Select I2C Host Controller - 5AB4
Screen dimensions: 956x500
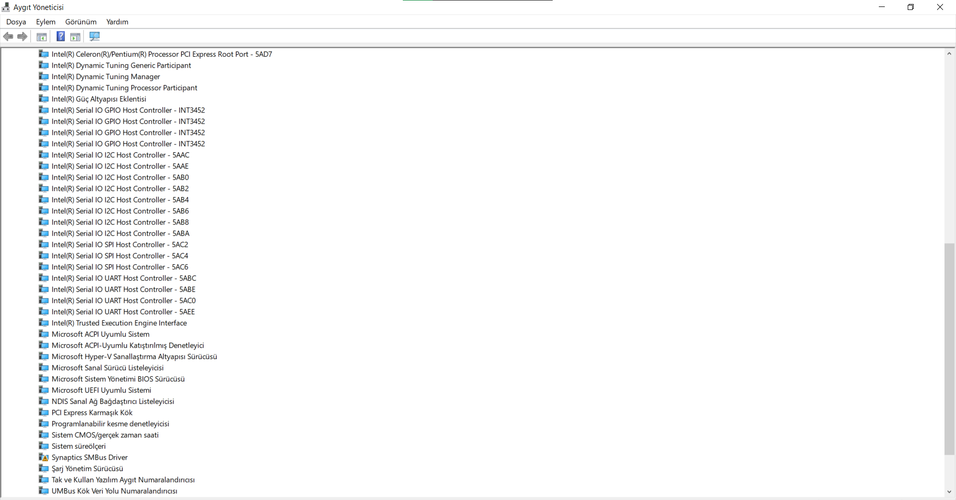[x=120, y=200]
